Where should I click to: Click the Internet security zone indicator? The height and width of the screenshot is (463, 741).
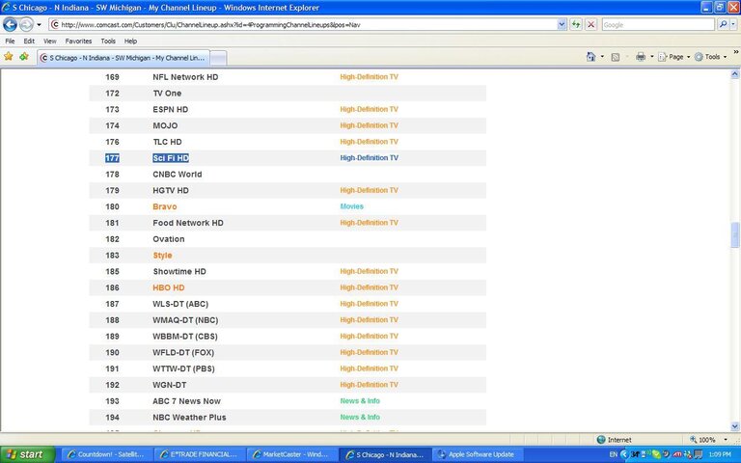click(615, 440)
